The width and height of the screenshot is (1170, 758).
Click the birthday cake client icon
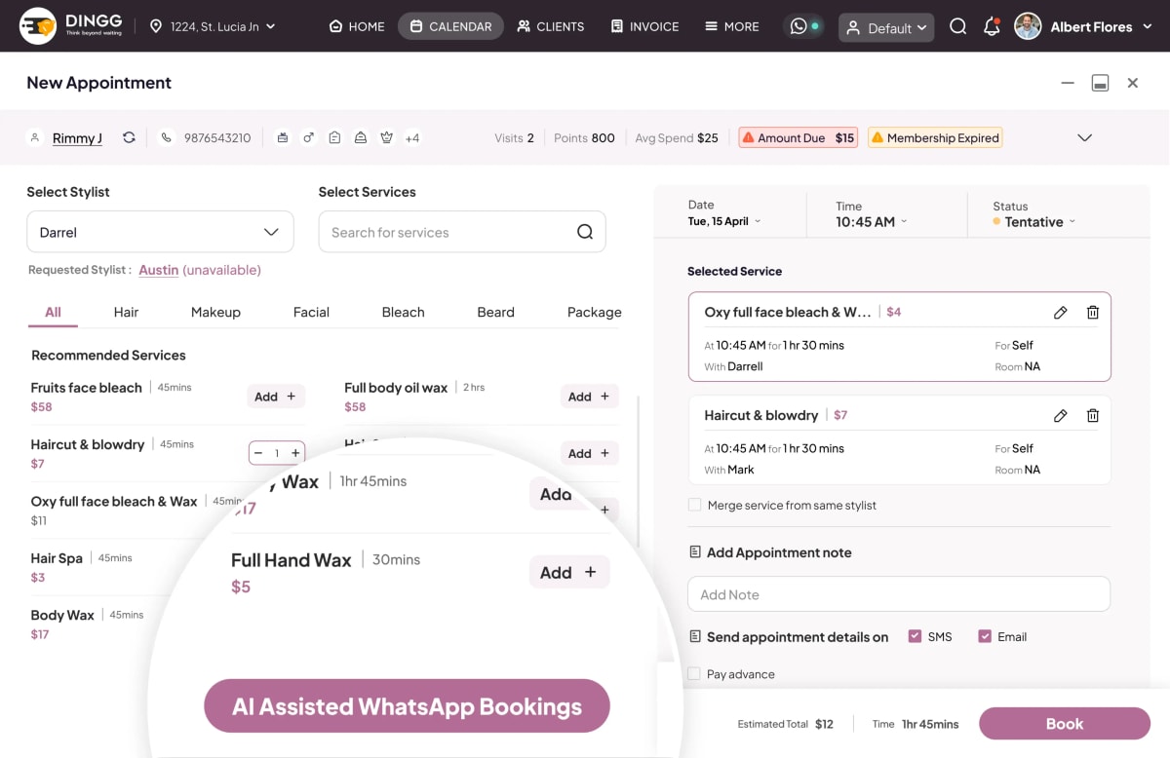tap(283, 138)
